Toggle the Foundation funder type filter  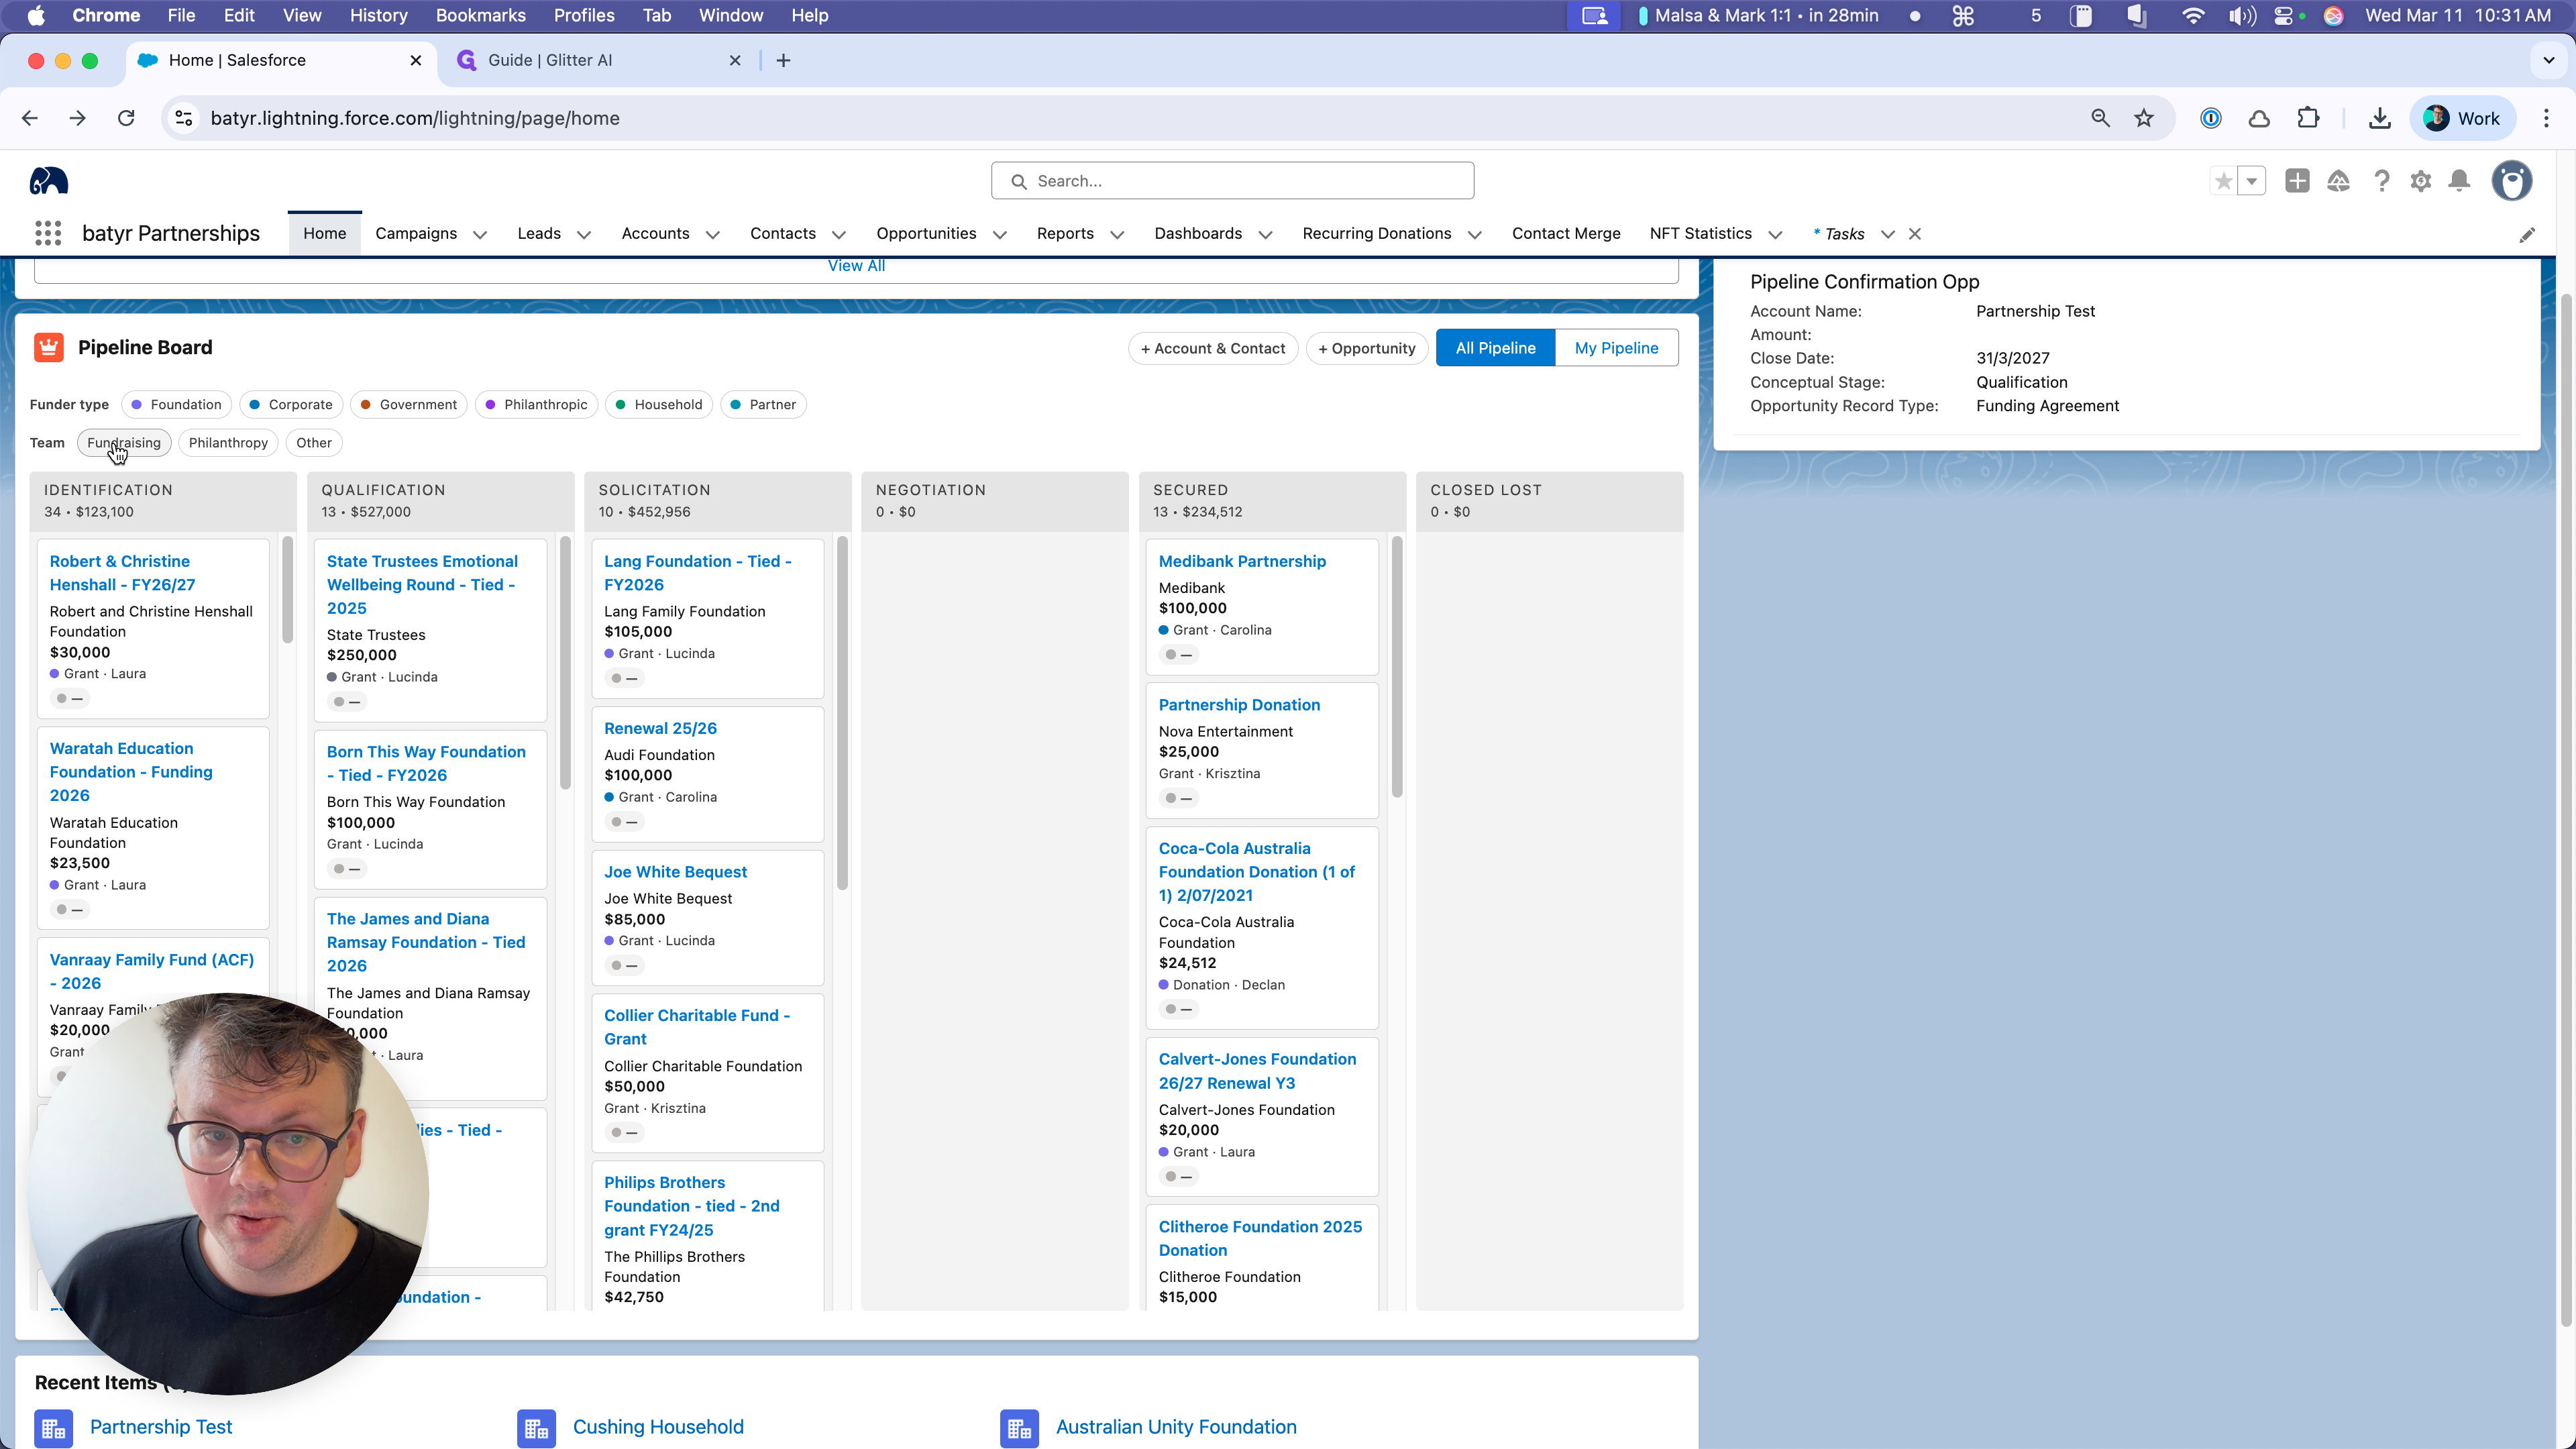click(176, 405)
